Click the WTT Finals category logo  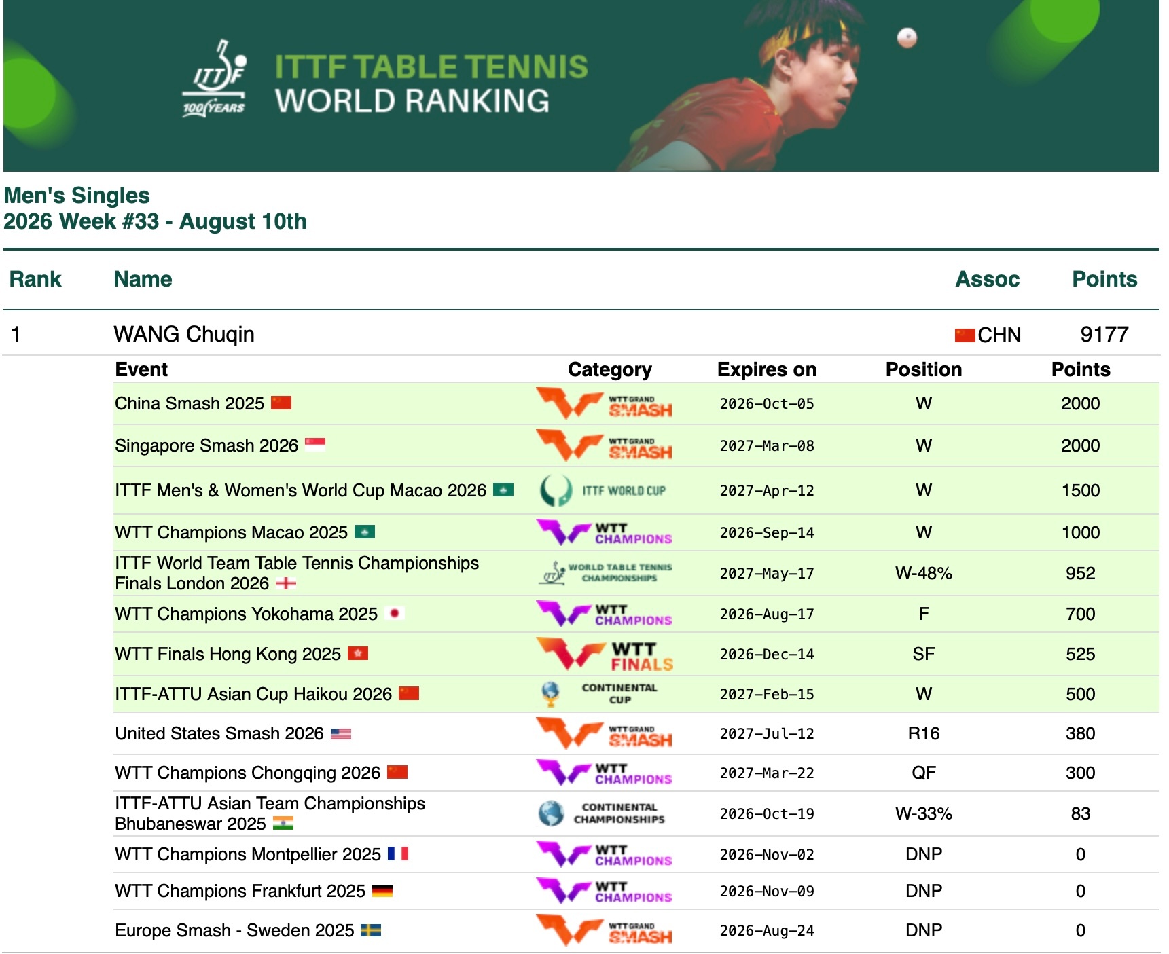[605, 654]
